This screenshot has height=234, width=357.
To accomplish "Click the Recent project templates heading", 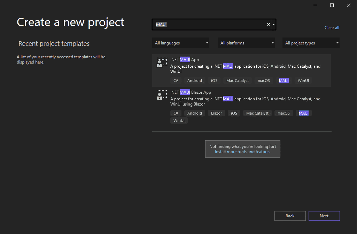I will (54, 44).
